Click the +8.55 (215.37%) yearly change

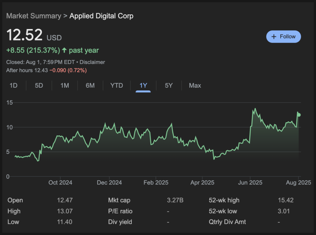coord(33,50)
